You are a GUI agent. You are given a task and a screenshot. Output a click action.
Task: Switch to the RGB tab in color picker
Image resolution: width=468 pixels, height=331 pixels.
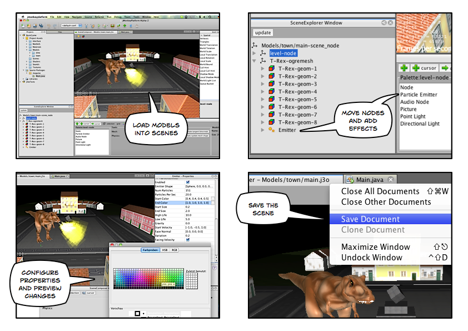(x=175, y=250)
